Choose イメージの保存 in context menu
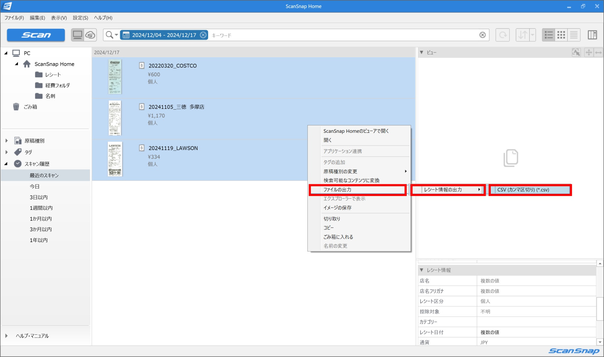604x357 pixels. coord(359,208)
